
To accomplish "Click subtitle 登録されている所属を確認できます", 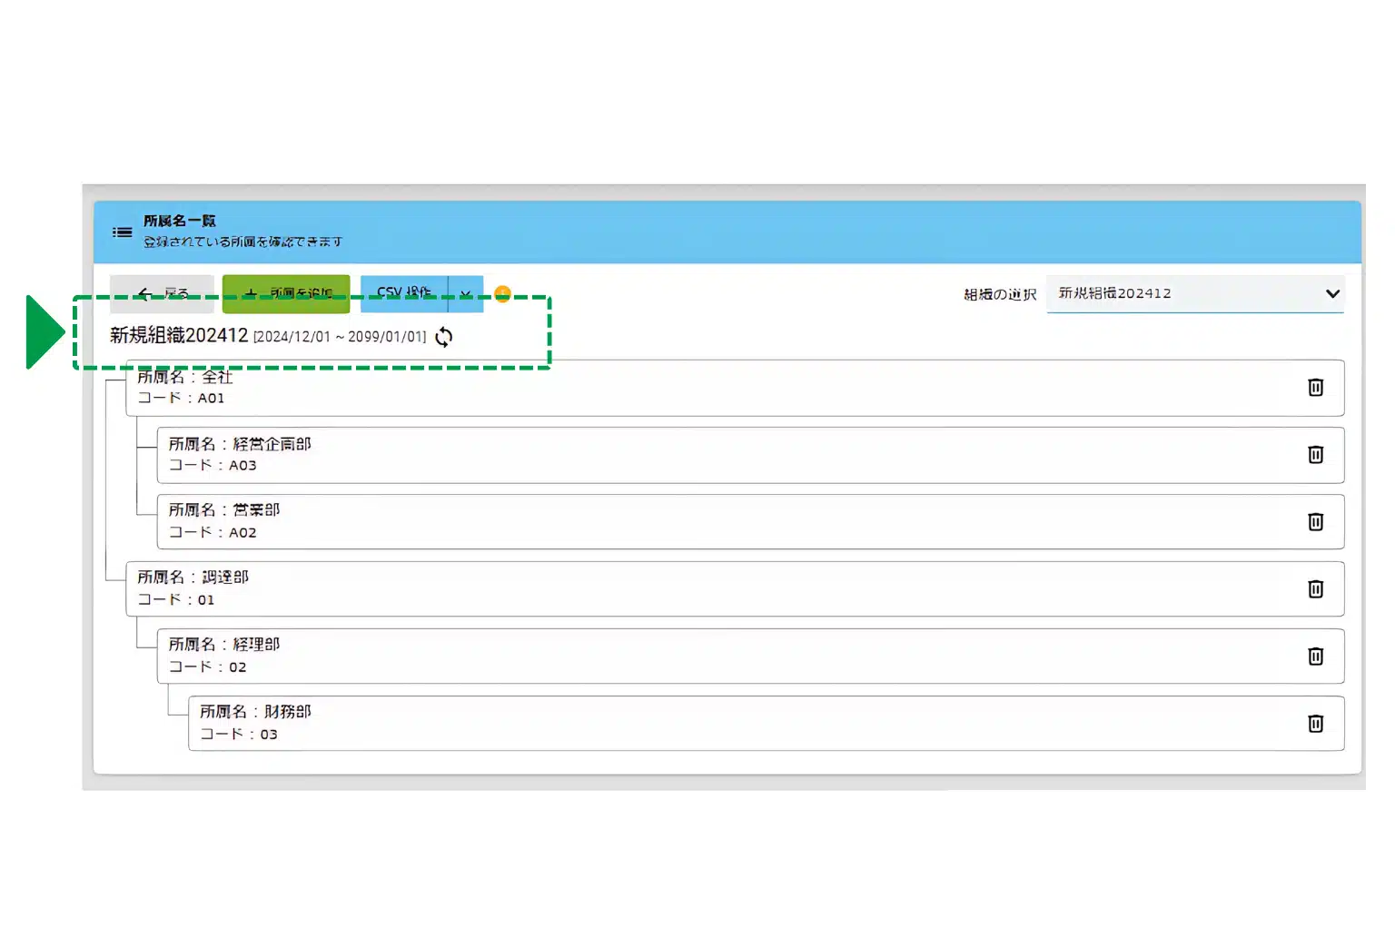I will [x=242, y=242].
